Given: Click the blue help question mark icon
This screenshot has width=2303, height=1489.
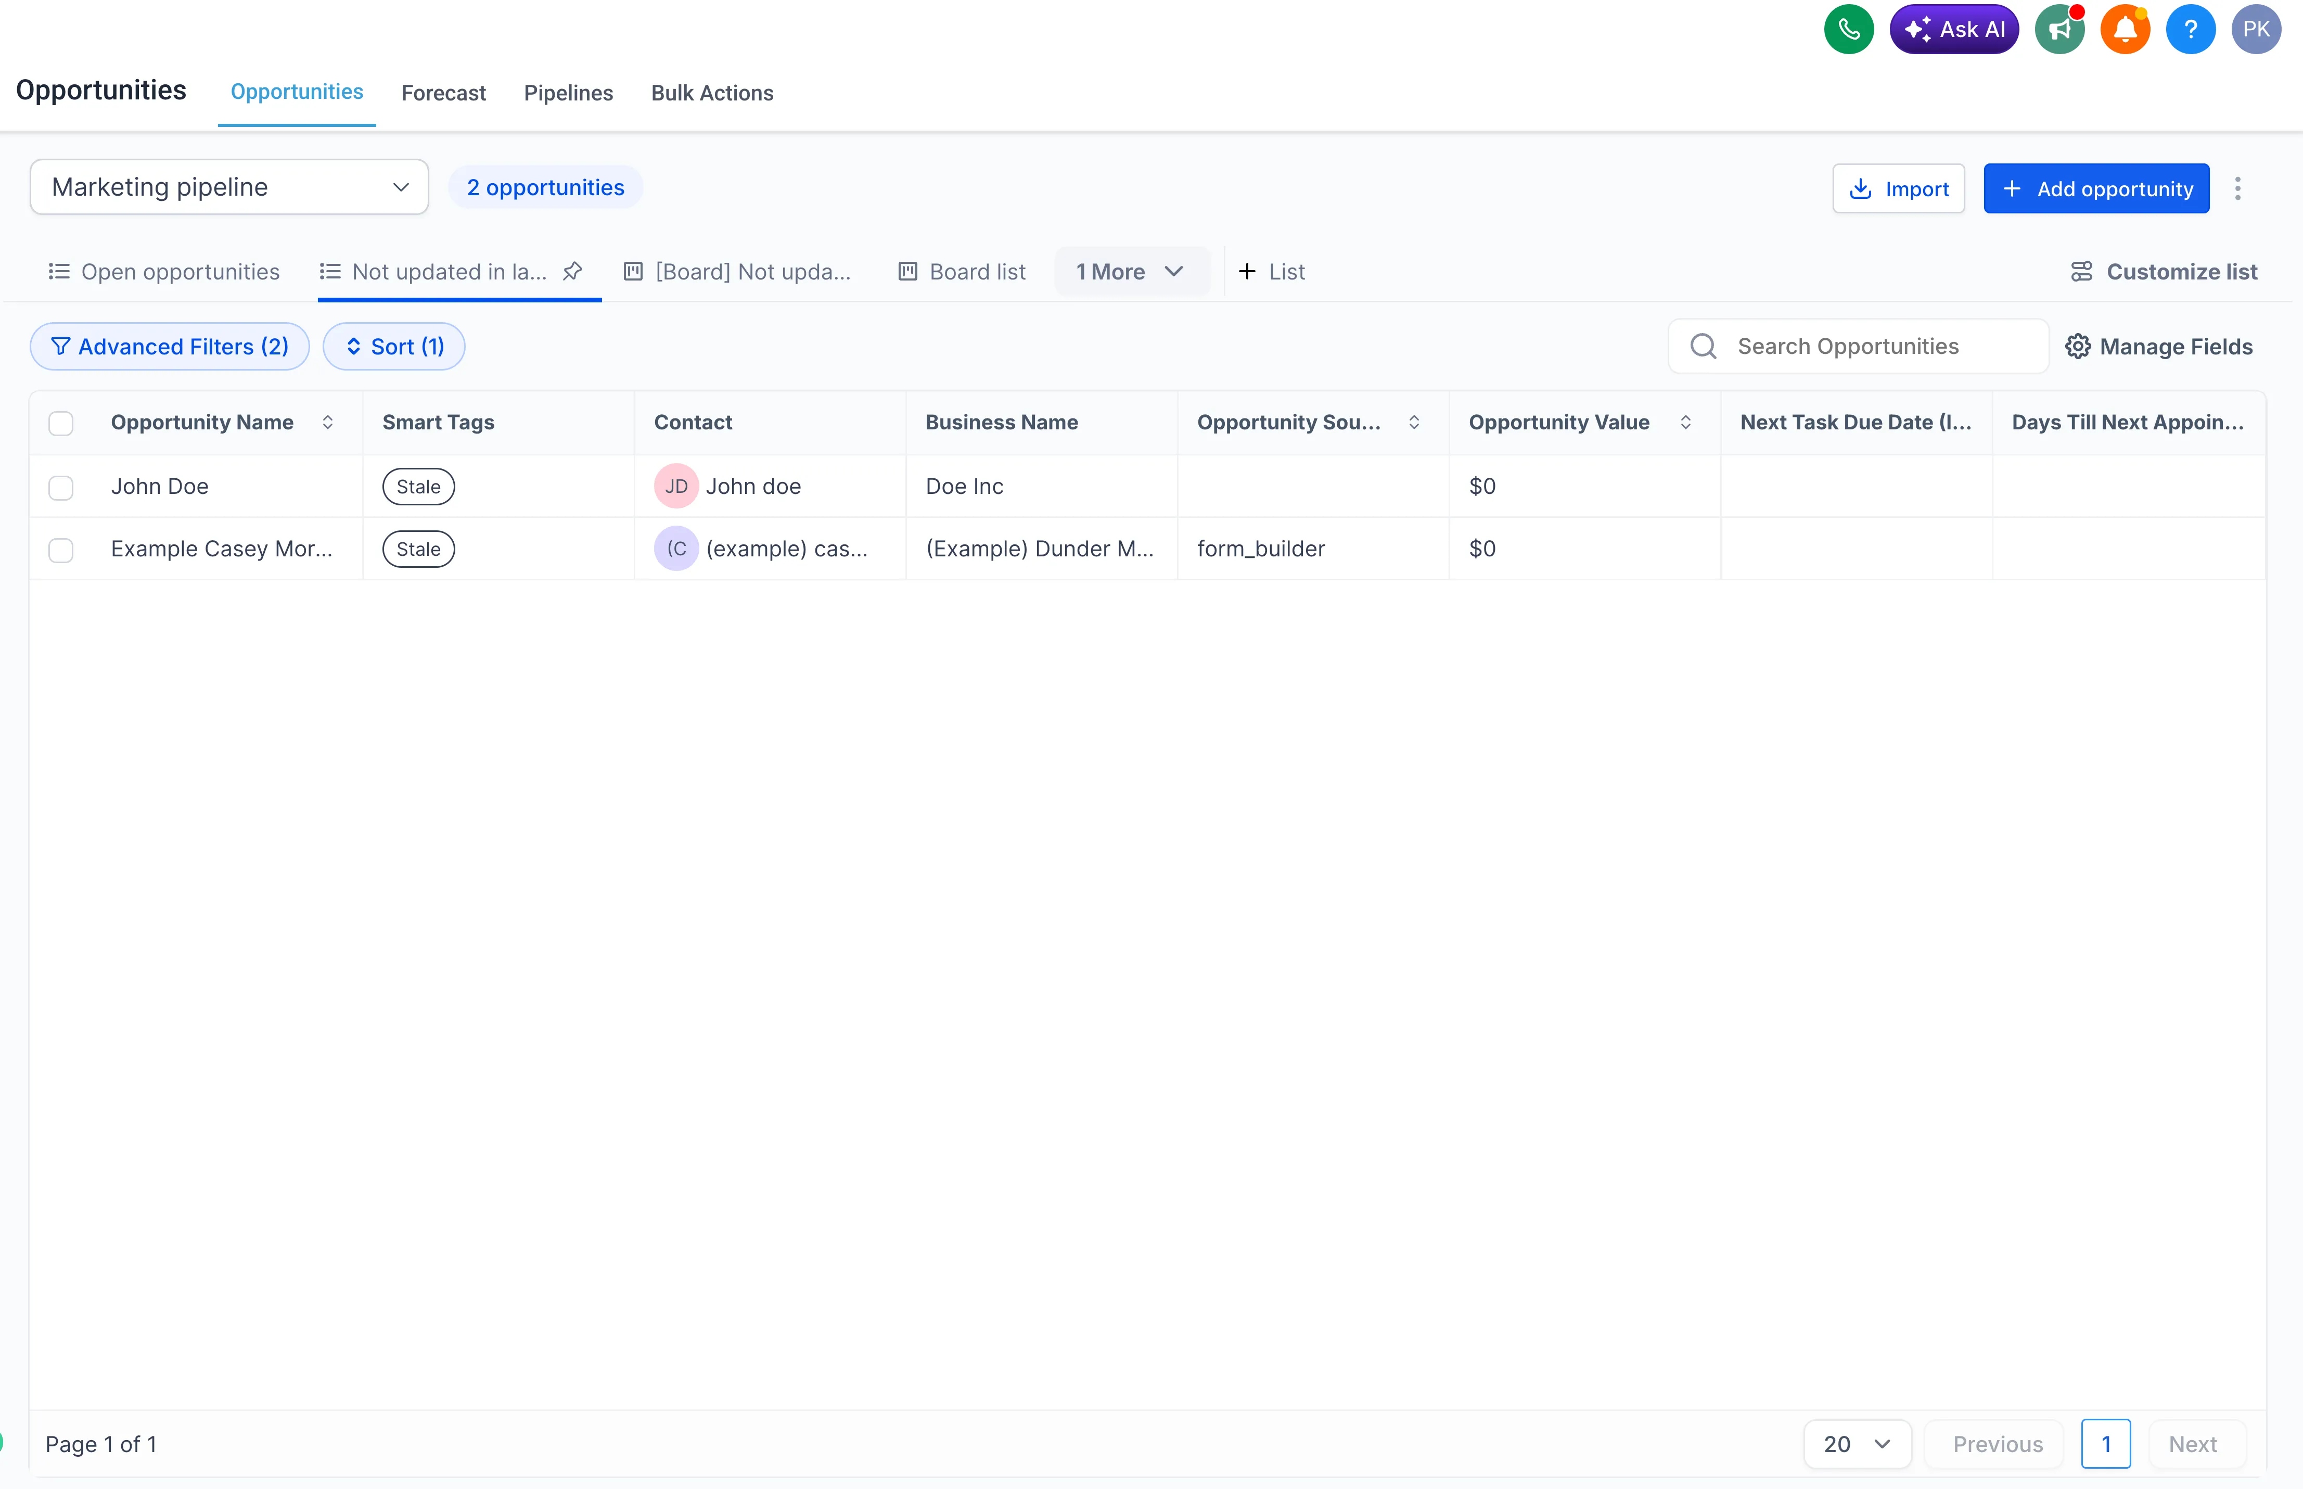Looking at the screenshot, I should [2190, 29].
